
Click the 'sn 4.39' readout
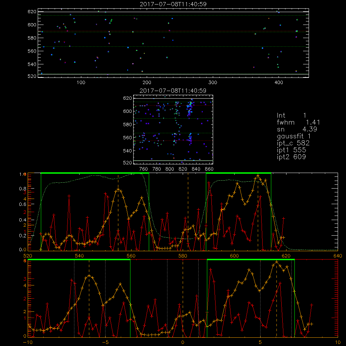[x=297, y=129]
